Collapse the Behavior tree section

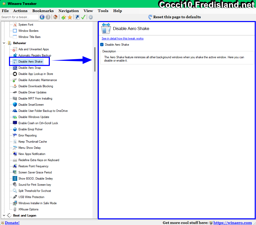(x=4, y=43)
